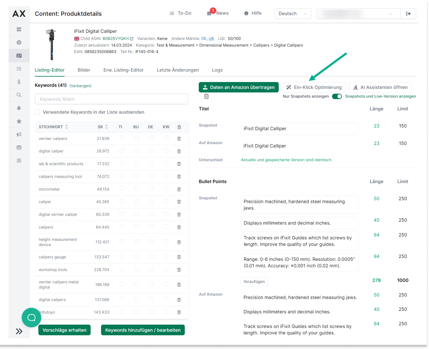Open the sliders settings sidebar icon
This screenshot has width=429, height=349.
[19, 160]
